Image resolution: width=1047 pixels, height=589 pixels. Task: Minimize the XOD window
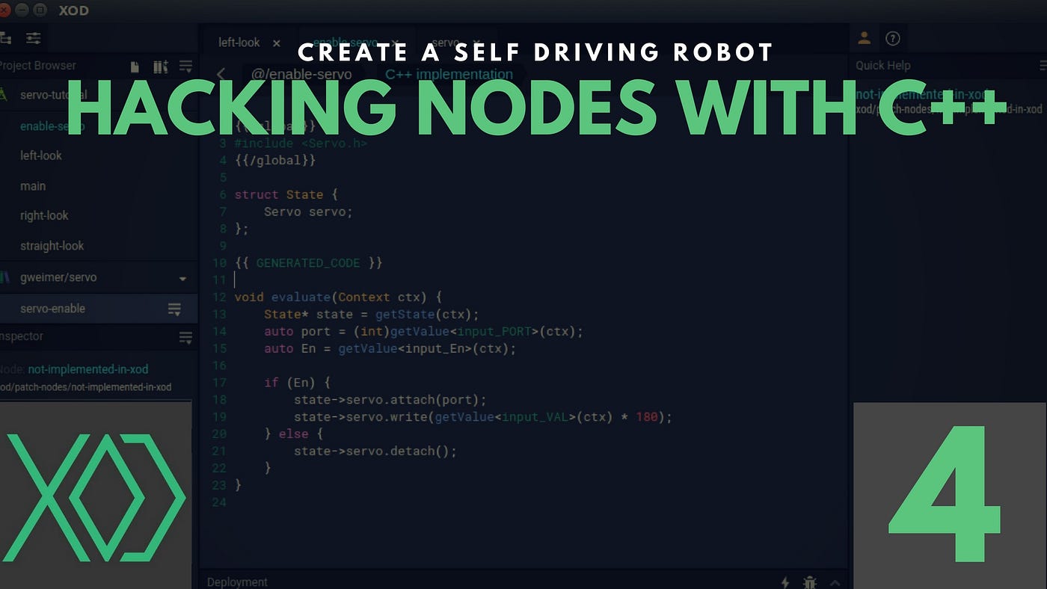pos(23,10)
